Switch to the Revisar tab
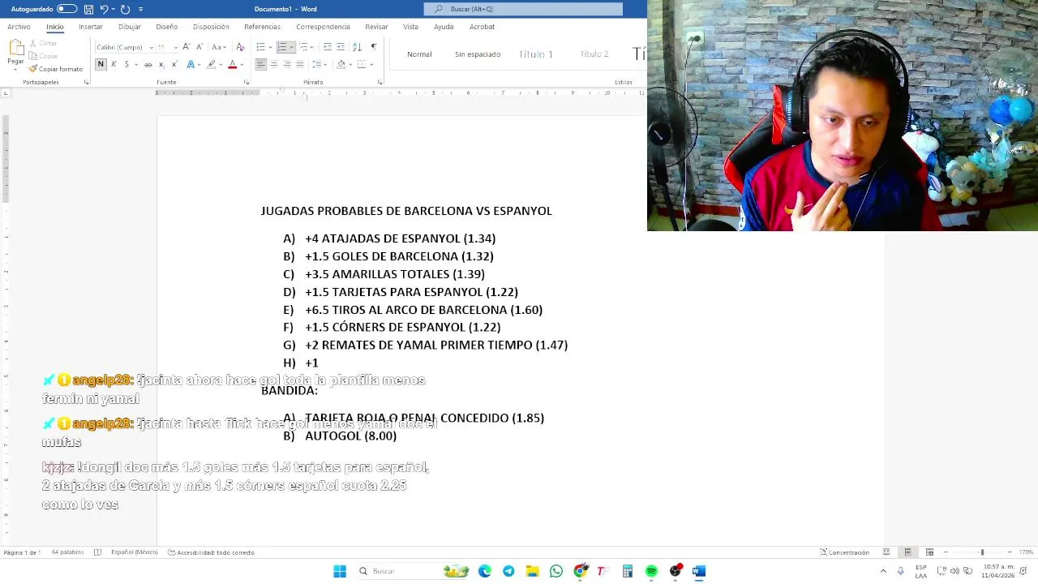1038x584 pixels. coord(376,27)
